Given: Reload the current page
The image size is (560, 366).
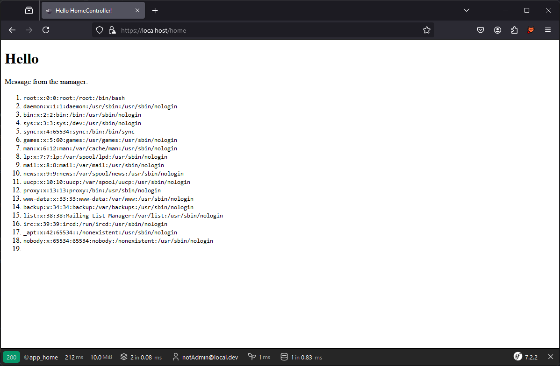Looking at the screenshot, I should 46,30.
